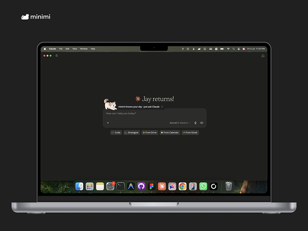Check battery status in menu bar
308x231 pixels.
[222, 49]
